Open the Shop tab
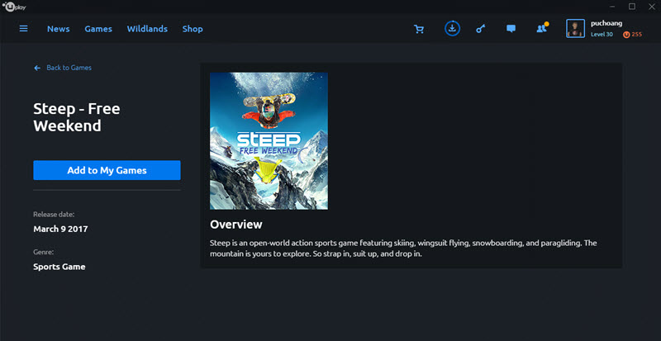The image size is (661, 341). 193,29
